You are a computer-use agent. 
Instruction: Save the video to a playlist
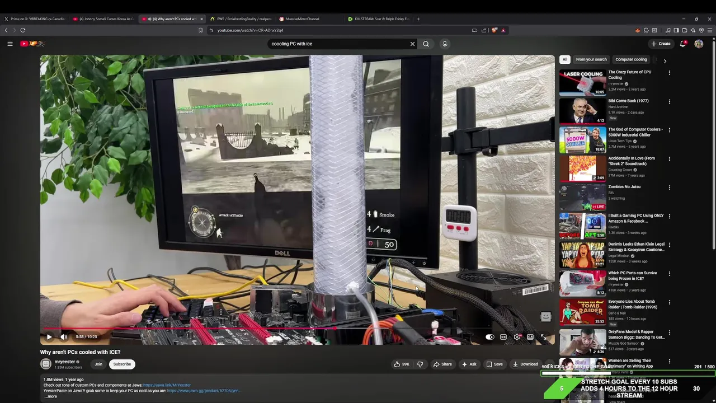494,364
